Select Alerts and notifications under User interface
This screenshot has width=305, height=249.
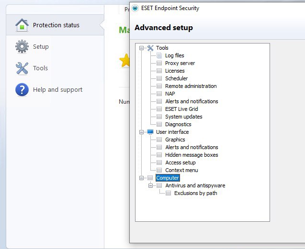point(192,147)
